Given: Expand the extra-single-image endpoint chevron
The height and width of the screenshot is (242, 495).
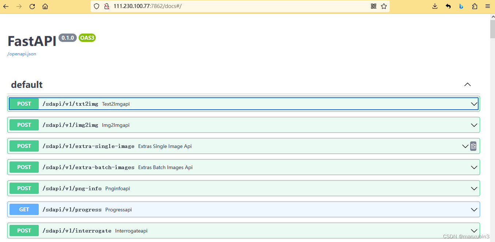Looking at the screenshot, I should (x=465, y=146).
